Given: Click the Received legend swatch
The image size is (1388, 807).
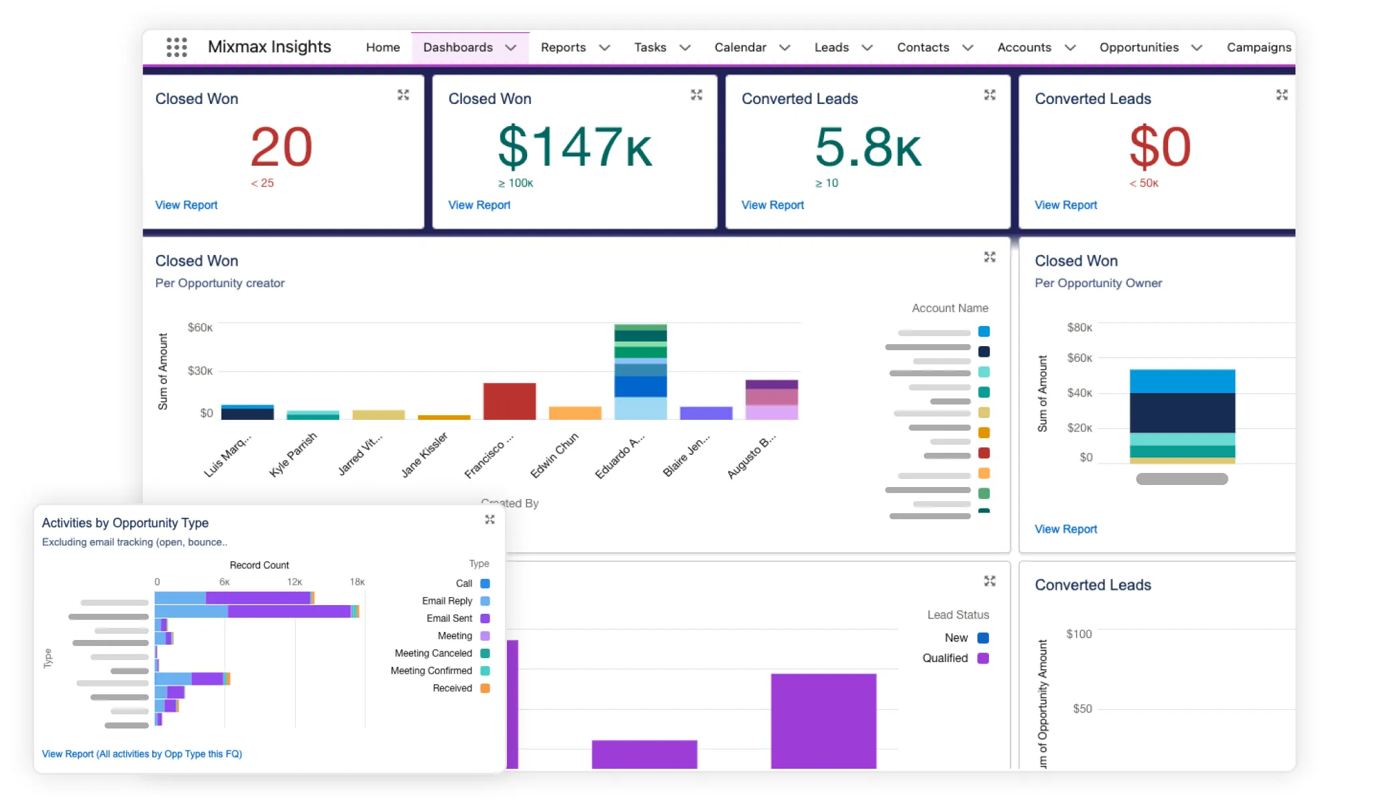Looking at the screenshot, I should [485, 688].
